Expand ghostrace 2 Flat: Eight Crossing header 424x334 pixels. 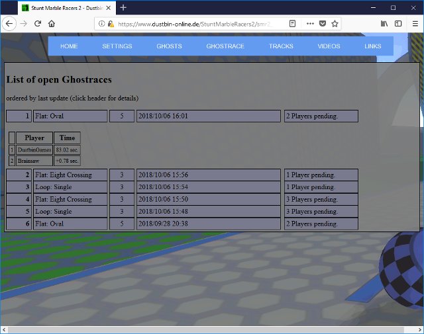(x=70, y=175)
